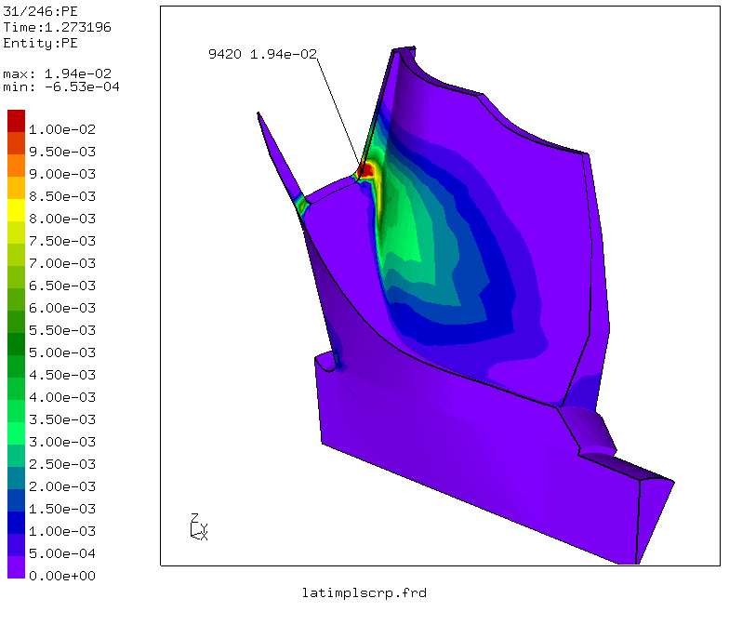Click the legend value 7.50e-03
This screenshot has width=729, height=625.
[62, 241]
